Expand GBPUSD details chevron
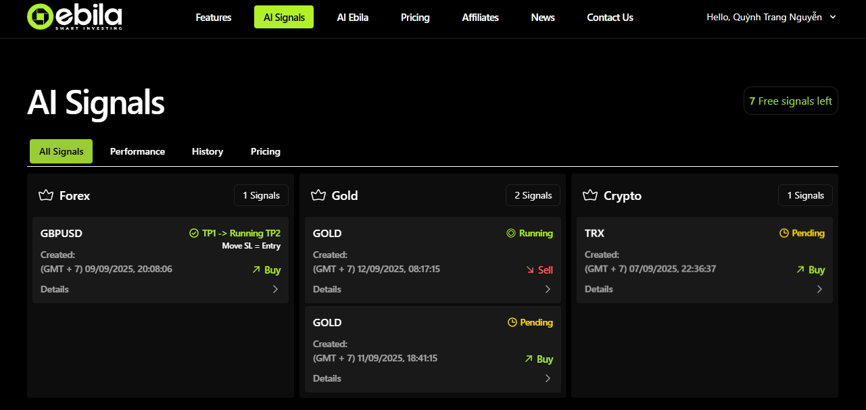The image size is (866, 410). (x=275, y=289)
